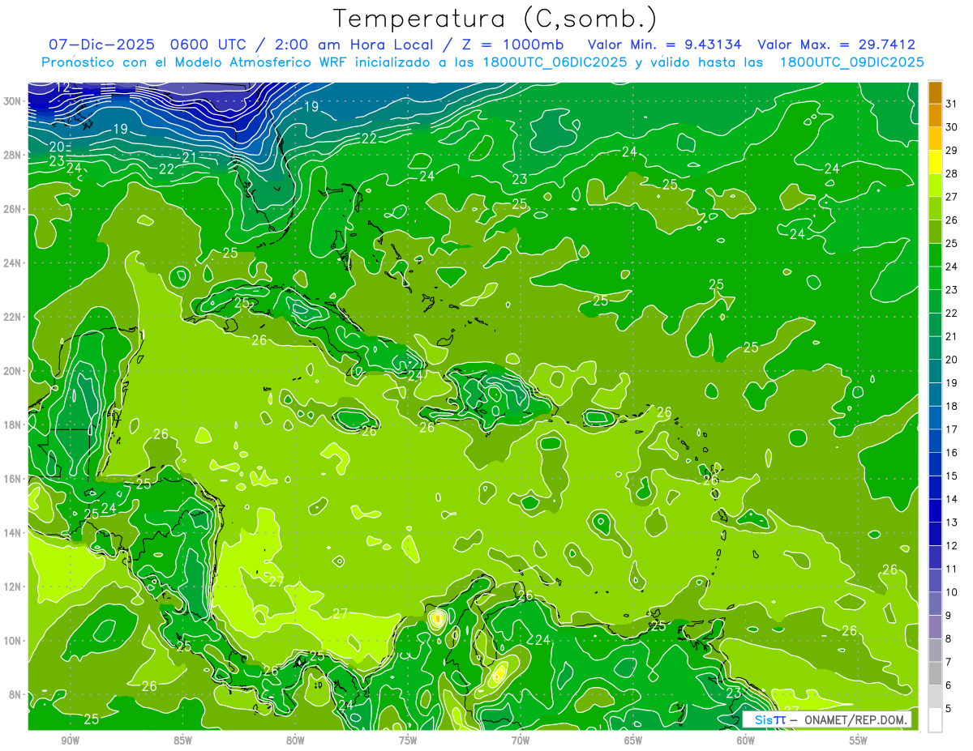This screenshot has height=751, width=973.
Task: Click the "10N" latitude axis label
Action: (x=13, y=641)
